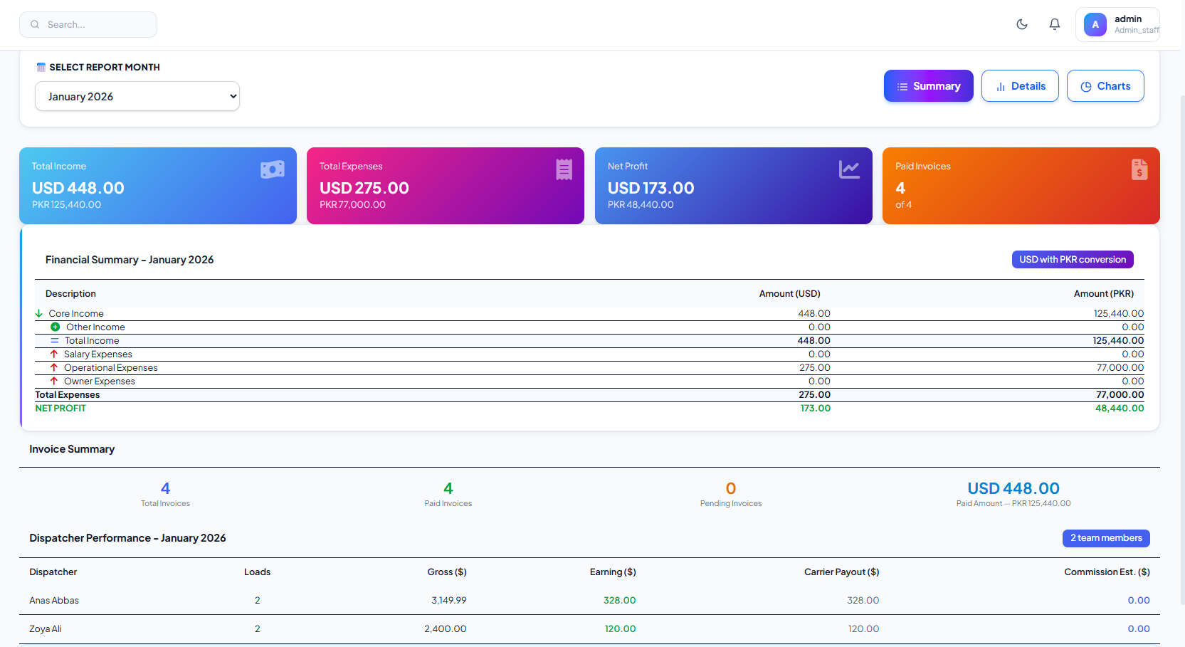1185x647 pixels.
Task: Open notifications via the bell icon
Action: click(1055, 24)
